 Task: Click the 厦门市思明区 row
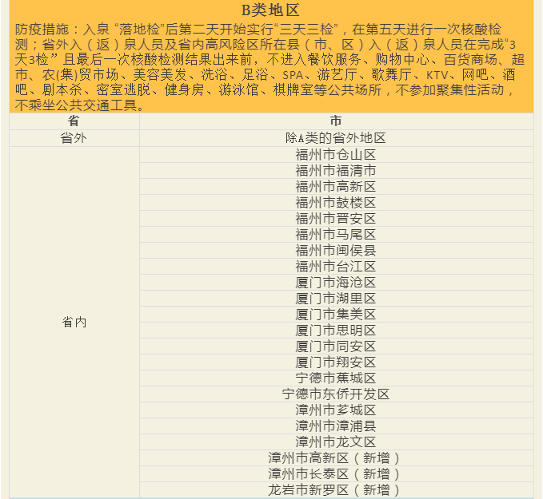tap(336, 330)
